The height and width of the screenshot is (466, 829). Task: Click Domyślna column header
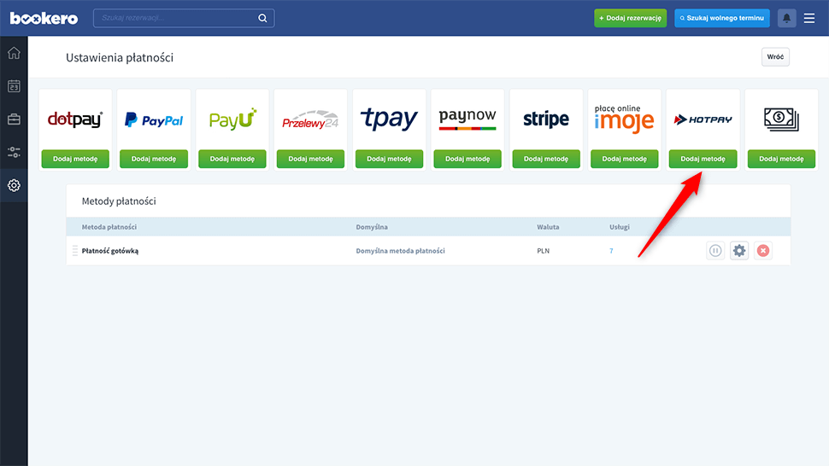click(372, 227)
